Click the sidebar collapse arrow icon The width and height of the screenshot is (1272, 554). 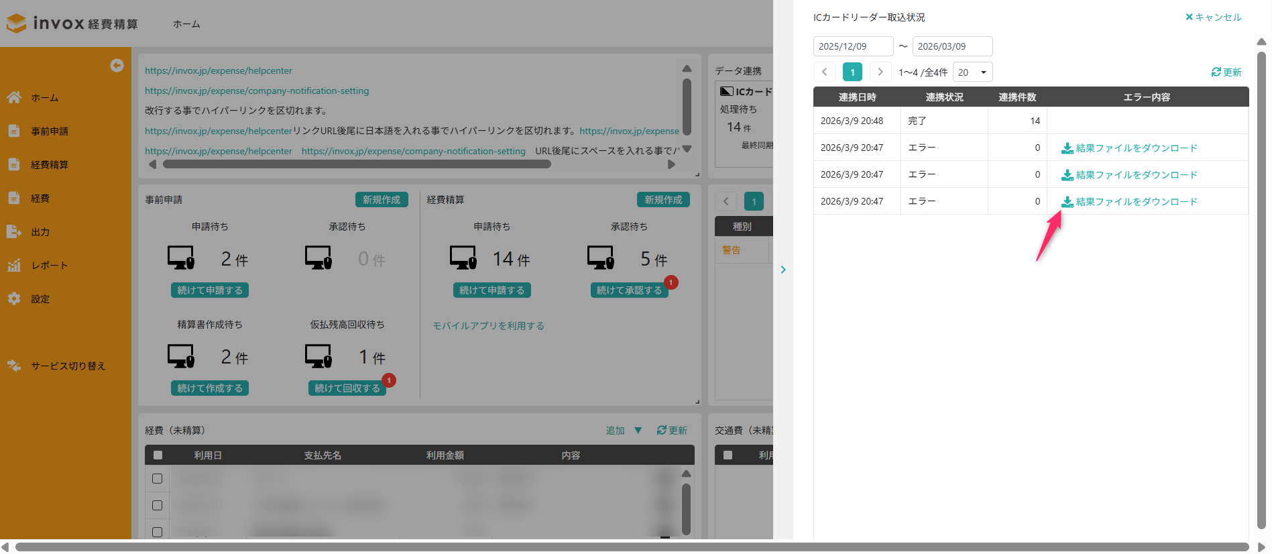117,65
